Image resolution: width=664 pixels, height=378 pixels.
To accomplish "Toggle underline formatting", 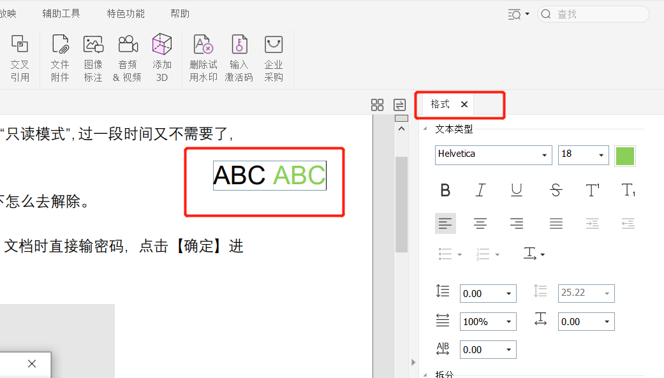I will [x=517, y=190].
